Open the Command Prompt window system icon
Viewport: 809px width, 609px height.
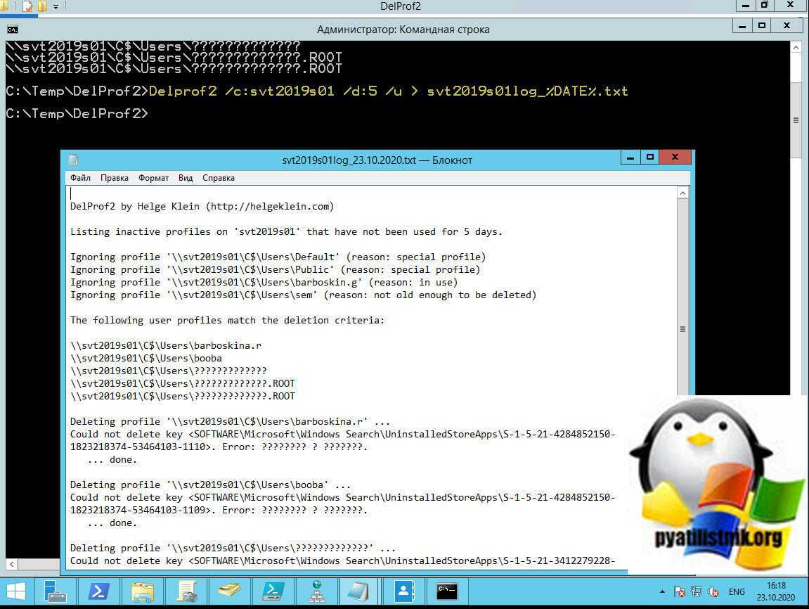pyautogui.click(x=12, y=29)
